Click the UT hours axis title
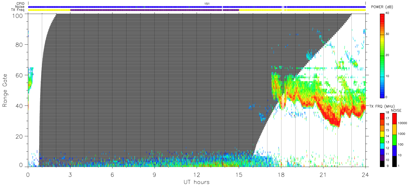This screenshot has width=411, height=189. (x=196, y=182)
